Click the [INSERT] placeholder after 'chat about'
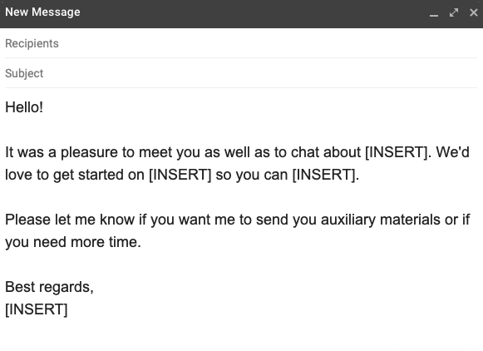The image size is (483, 351). click(397, 152)
